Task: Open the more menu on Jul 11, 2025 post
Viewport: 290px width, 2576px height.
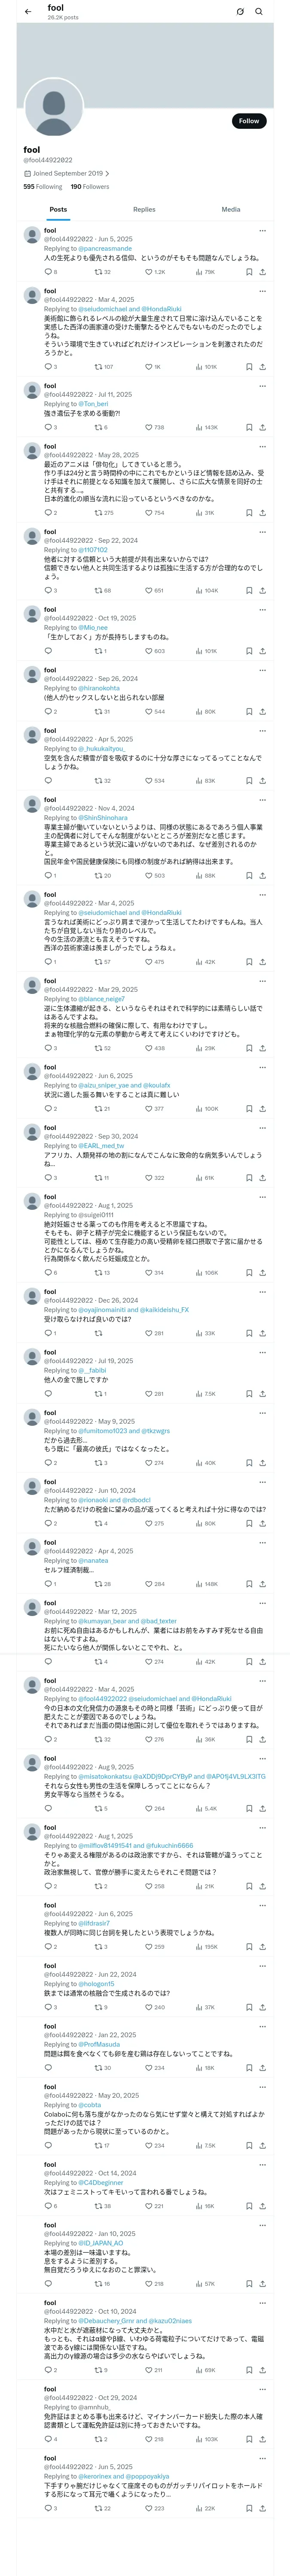Action: click(x=263, y=386)
